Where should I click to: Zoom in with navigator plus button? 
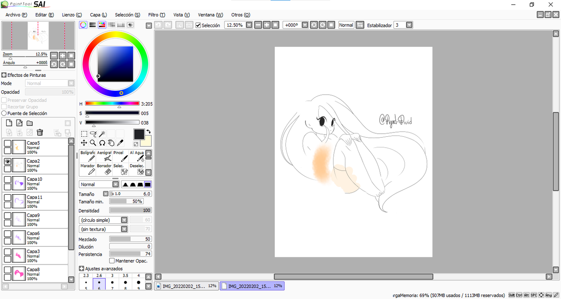(63, 56)
